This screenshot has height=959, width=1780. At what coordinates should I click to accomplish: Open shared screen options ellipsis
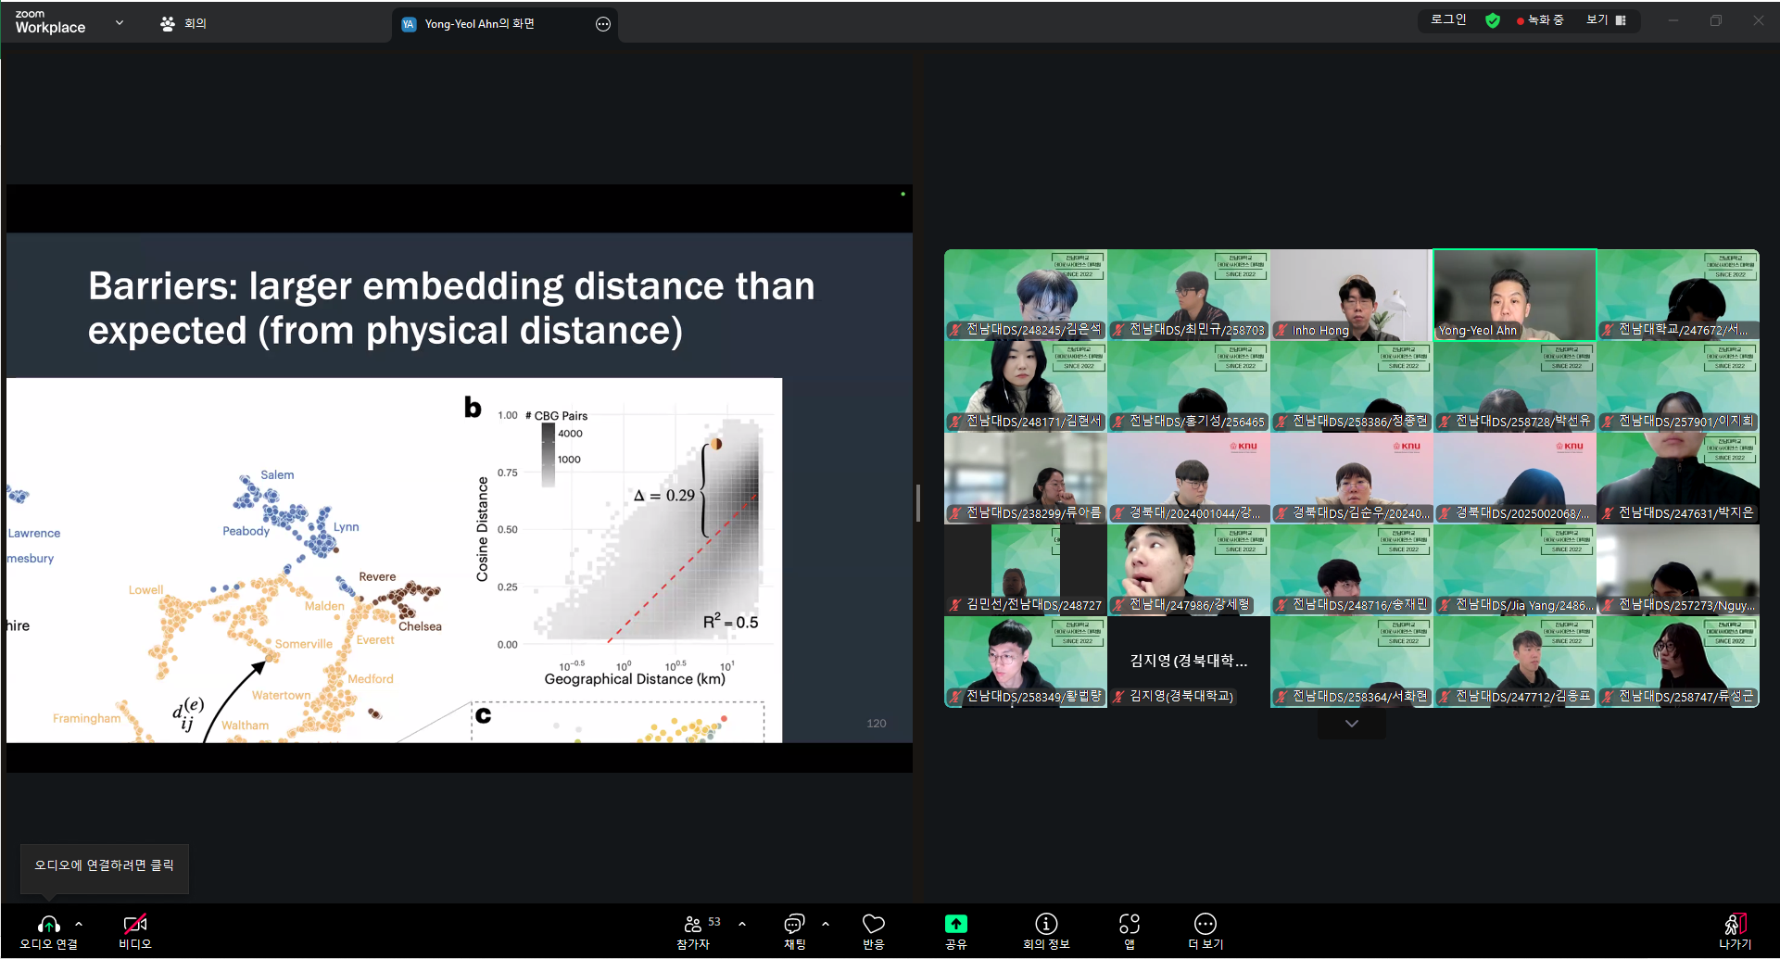[x=603, y=24]
